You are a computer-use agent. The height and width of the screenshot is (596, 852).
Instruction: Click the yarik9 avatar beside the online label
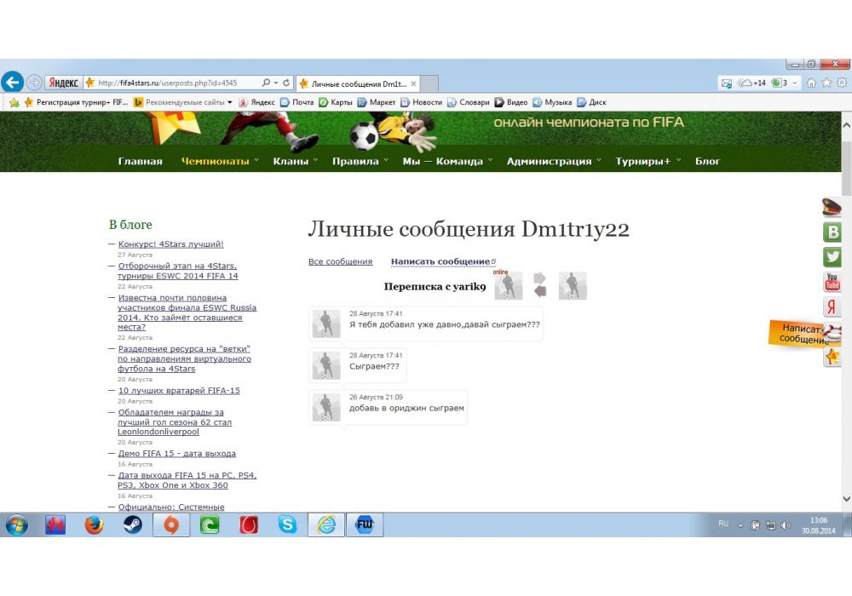(x=508, y=286)
